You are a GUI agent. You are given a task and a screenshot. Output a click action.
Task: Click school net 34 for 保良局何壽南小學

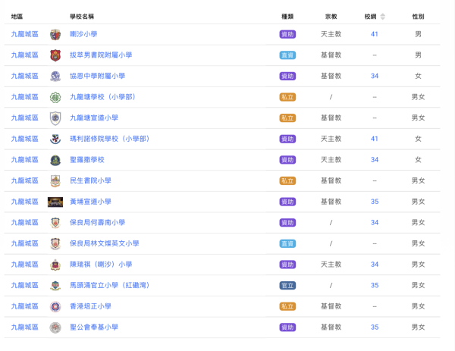click(375, 222)
